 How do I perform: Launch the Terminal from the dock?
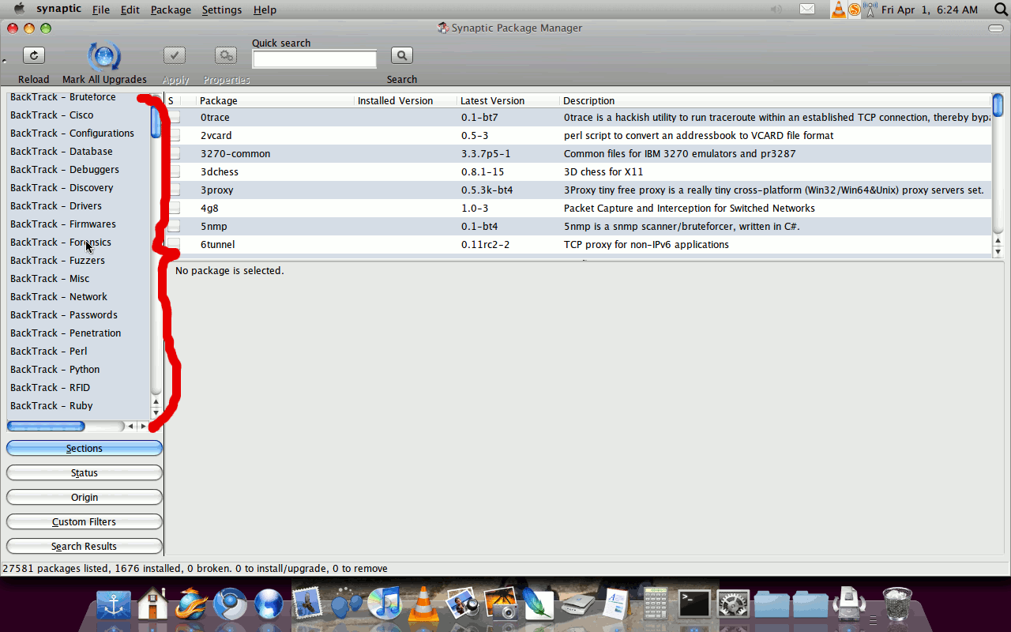point(694,605)
